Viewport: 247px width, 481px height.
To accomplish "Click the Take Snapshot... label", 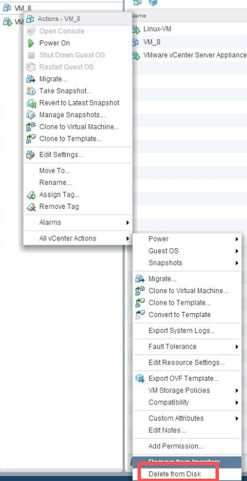I will coord(65,91).
